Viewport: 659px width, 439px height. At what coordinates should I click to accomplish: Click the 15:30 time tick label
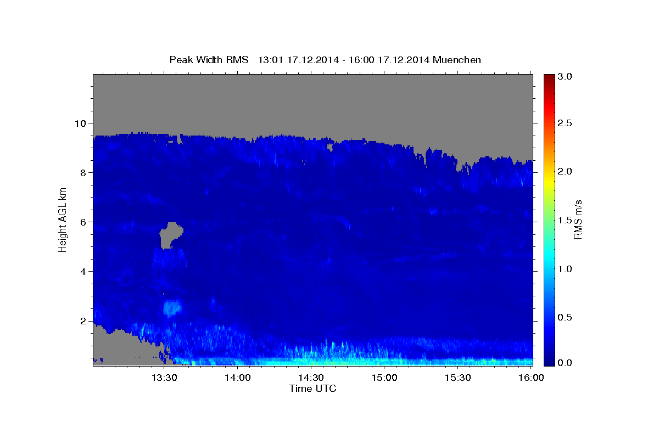pos(457,378)
